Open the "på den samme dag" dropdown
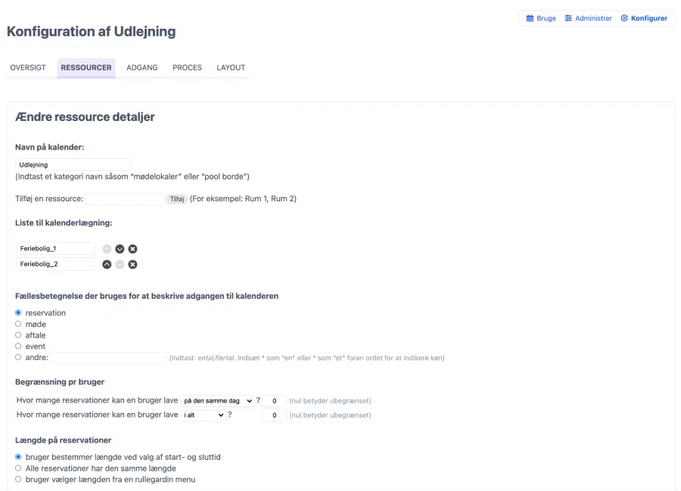The image size is (681, 491). [216, 400]
